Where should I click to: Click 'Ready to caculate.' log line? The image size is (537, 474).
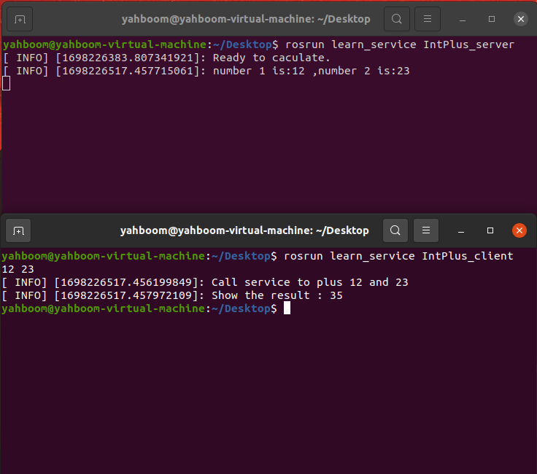coord(271,58)
